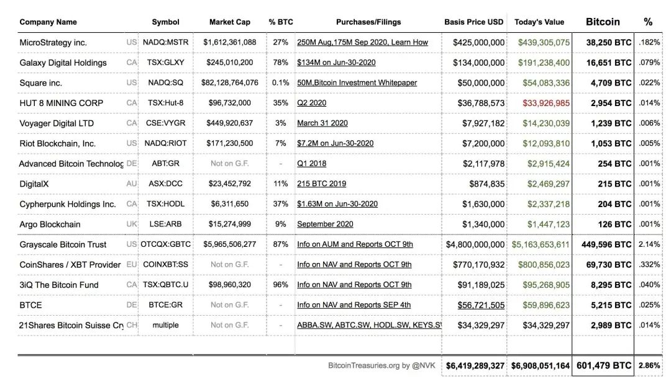Click the BitcoinTreasuries.org by @NVK credit
This screenshot has height=387, width=671.
pyautogui.click(x=382, y=365)
